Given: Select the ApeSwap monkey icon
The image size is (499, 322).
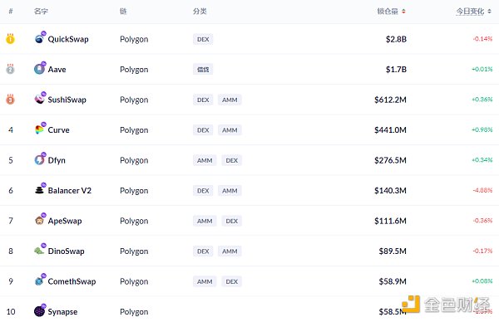Looking at the screenshot, I should point(39,221).
